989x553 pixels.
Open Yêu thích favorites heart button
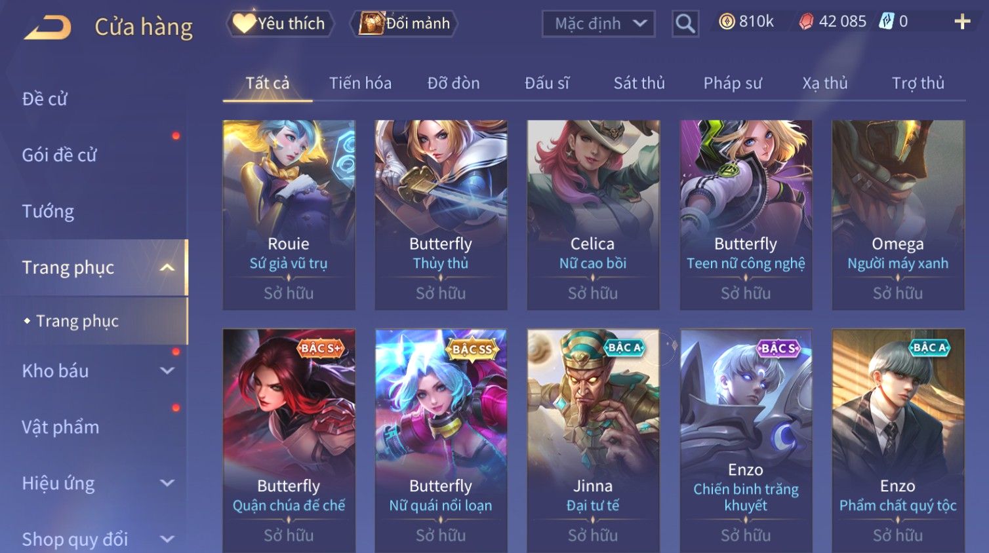(x=280, y=24)
